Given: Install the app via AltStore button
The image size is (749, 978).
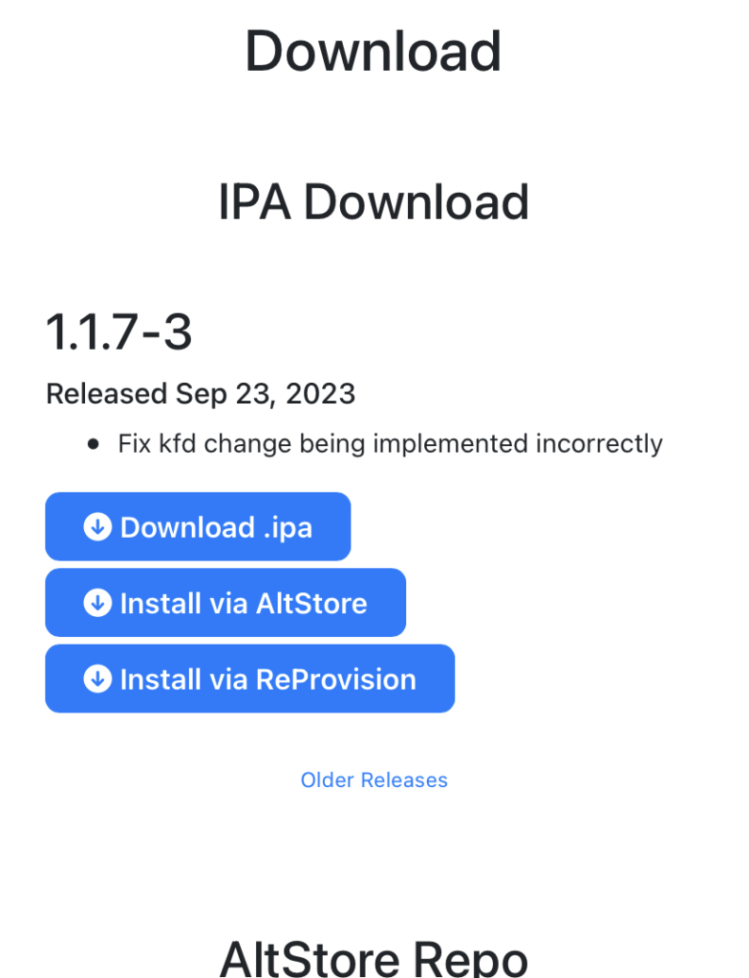Looking at the screenshot, I should coord(225,603).
